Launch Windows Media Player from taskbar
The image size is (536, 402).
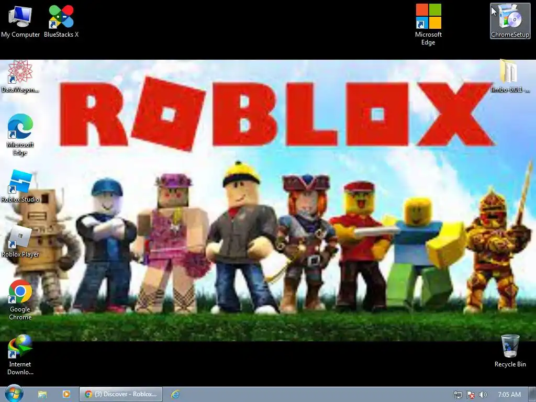point(66,394)
